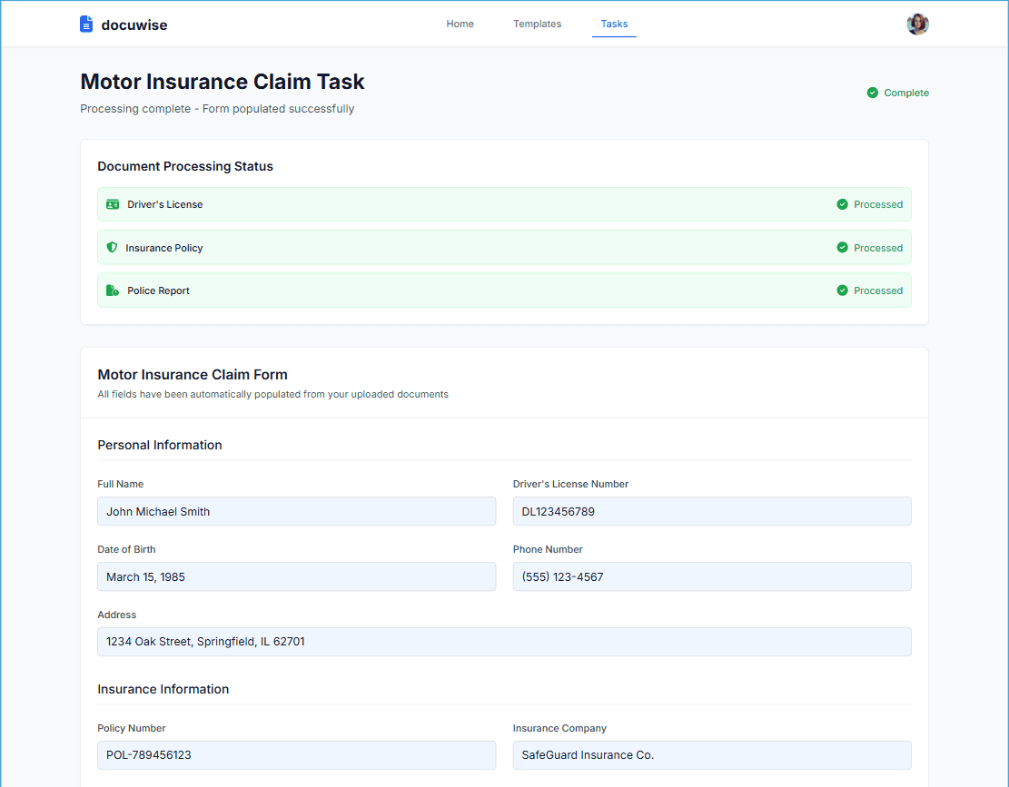Select the Tasks tab

point(614,24)
